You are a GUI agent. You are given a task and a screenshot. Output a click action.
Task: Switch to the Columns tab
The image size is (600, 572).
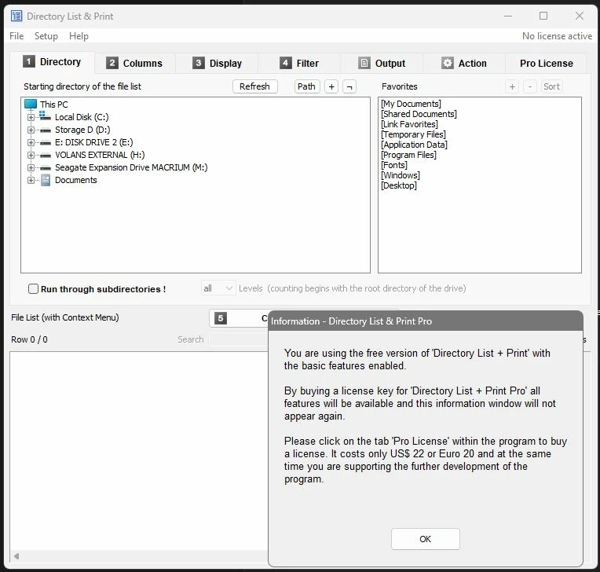(135, 63)
